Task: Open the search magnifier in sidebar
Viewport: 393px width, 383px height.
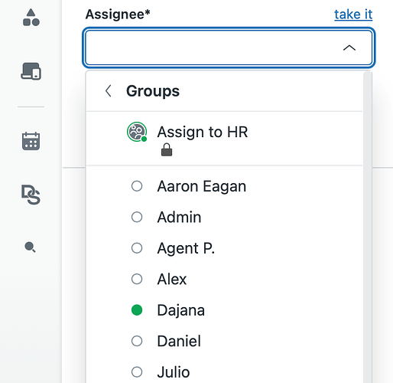Action: (x=30, y=247)
